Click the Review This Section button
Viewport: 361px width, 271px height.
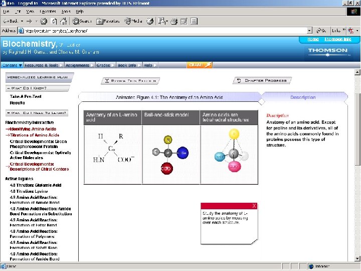point(130,81)
